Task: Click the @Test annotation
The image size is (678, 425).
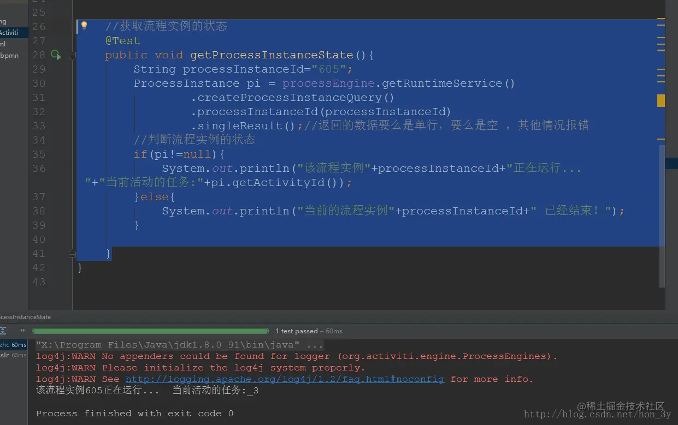Action: tap(122, 41)
